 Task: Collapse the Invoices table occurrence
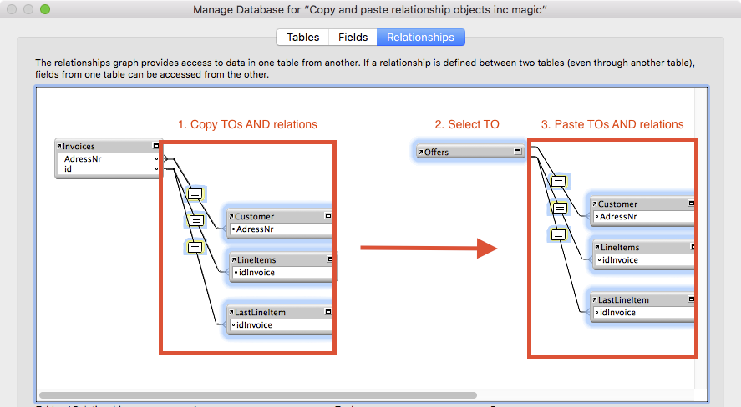[x=155, y=147]
